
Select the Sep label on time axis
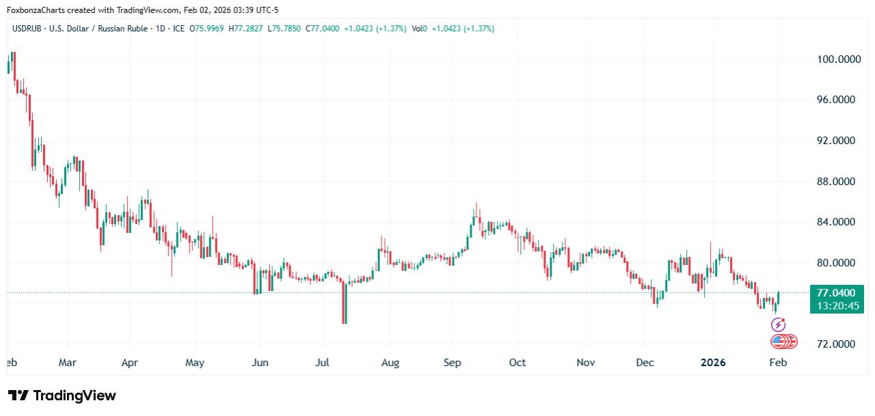[453, 363]
